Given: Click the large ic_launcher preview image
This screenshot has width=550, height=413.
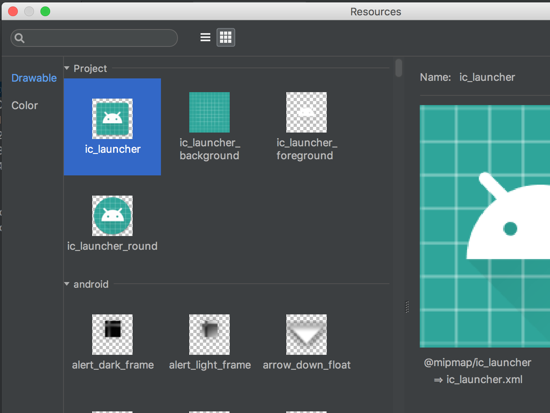Looking at the screenshot, I should click(485, 226).
